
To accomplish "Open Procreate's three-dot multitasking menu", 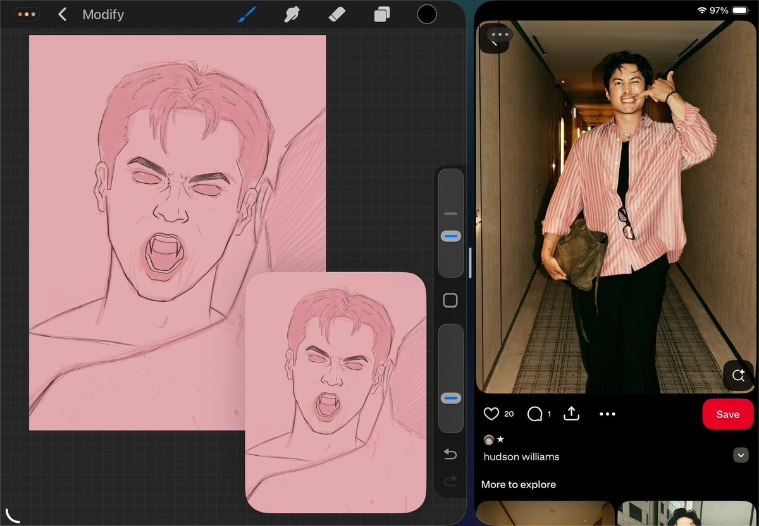I will 26,13.
